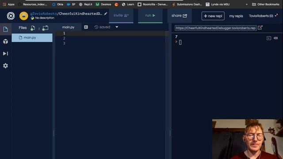Screen dimensions: 283x159
Task: Open the Repl.it bookmark
Action: coord(86,4)
